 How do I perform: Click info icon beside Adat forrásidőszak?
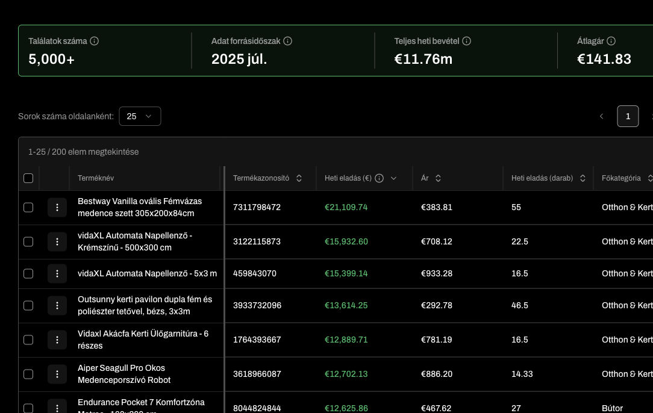click(288, 41)
